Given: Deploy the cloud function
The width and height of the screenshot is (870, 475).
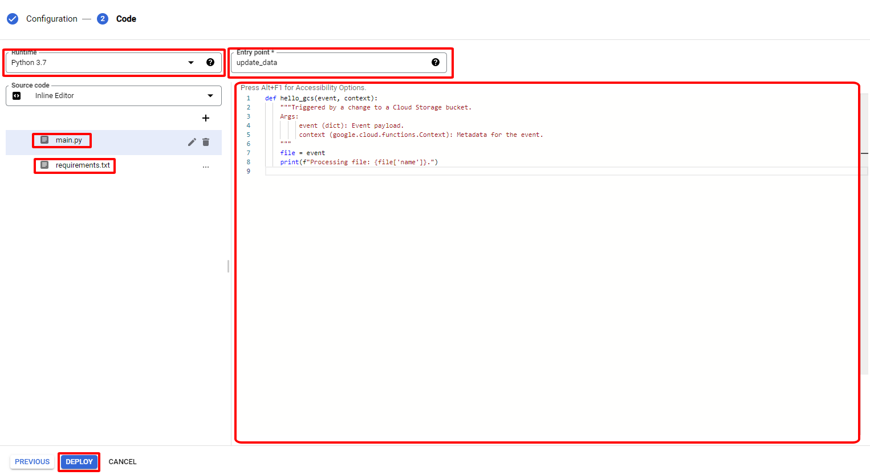Looking at the screenshot, I should pos(79,462).
